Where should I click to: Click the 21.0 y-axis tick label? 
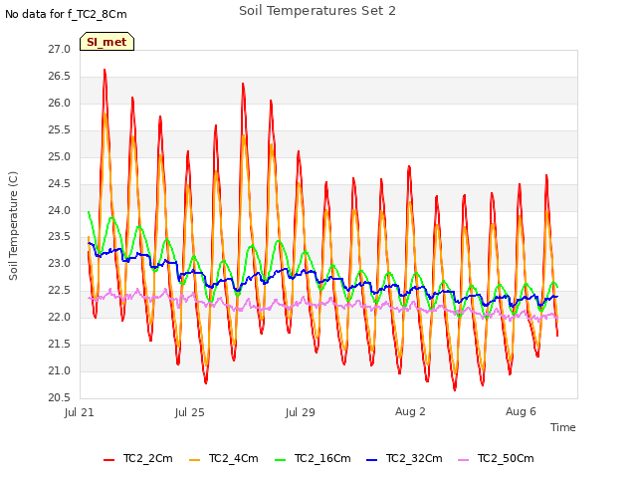(60, 370)
